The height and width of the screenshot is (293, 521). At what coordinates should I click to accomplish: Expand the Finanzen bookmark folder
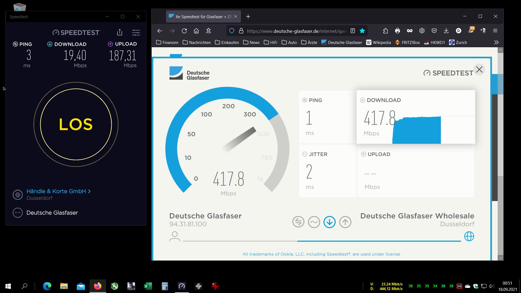coord(167,42)
